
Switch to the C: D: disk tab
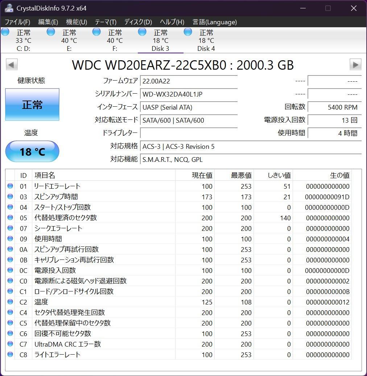[24, 40]
